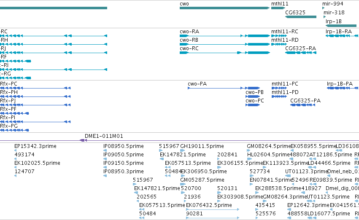
Task: Select the cwo gene label in top track
Action: (184, 4)
